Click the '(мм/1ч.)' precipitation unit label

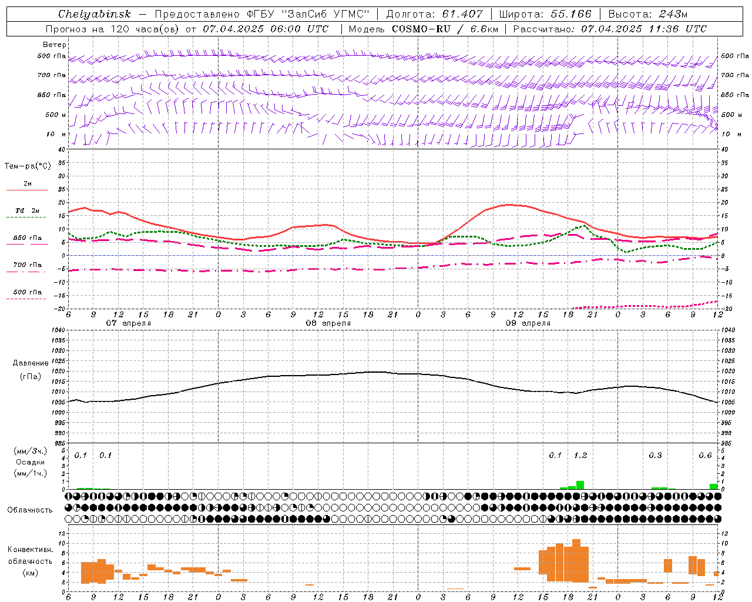(30, 473)
